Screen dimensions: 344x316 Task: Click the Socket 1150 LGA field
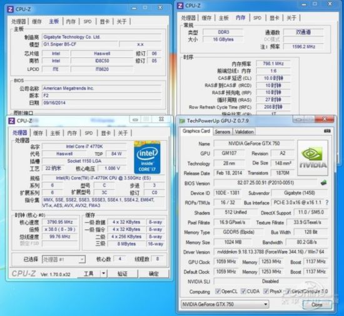click(x=84, y=161)
